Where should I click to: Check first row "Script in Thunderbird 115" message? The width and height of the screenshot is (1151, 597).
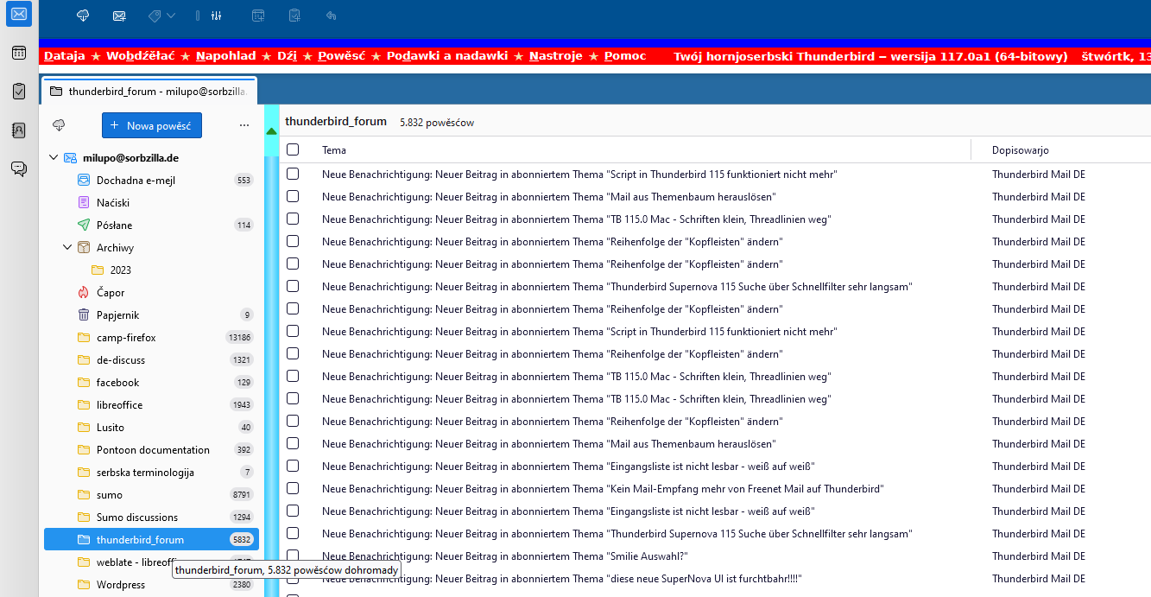tap(293, 174)
